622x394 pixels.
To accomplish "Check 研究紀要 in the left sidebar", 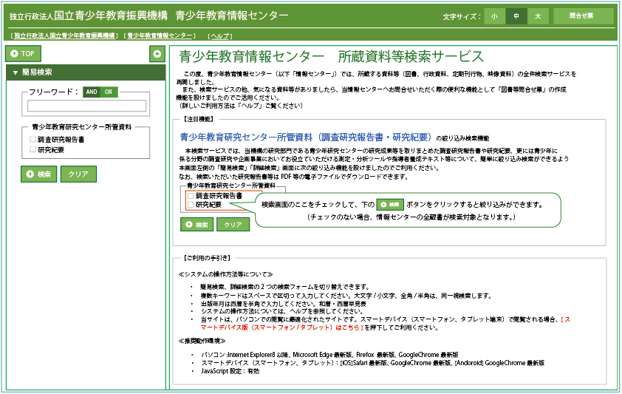I will click(x=33, y=149).
